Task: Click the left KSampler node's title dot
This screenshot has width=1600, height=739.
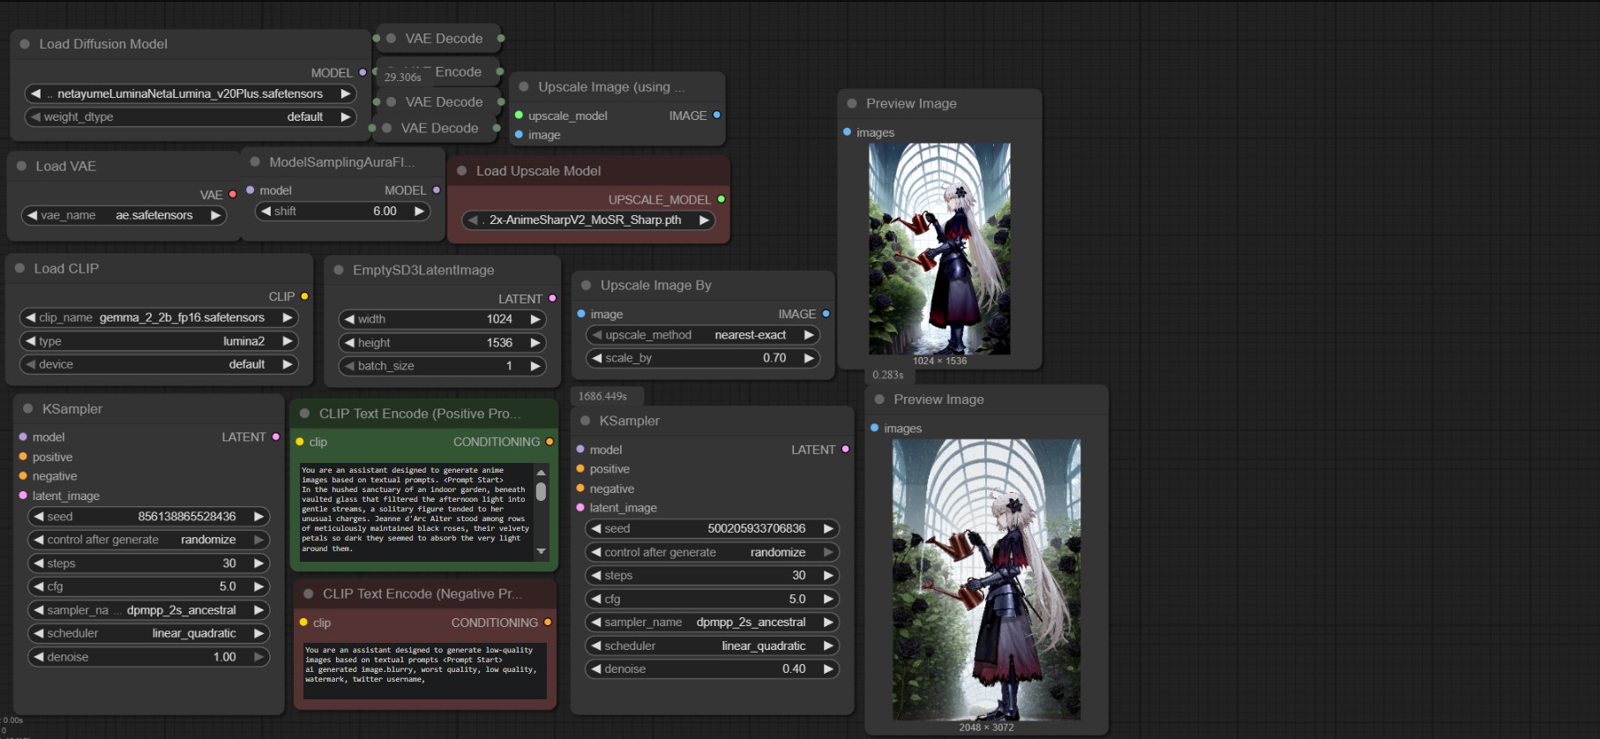Action: (28, 409)
